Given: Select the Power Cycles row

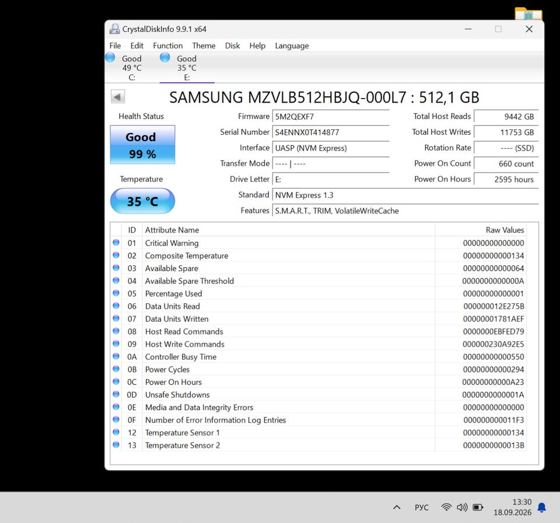Looking at the screenshot, I should 318,370.
